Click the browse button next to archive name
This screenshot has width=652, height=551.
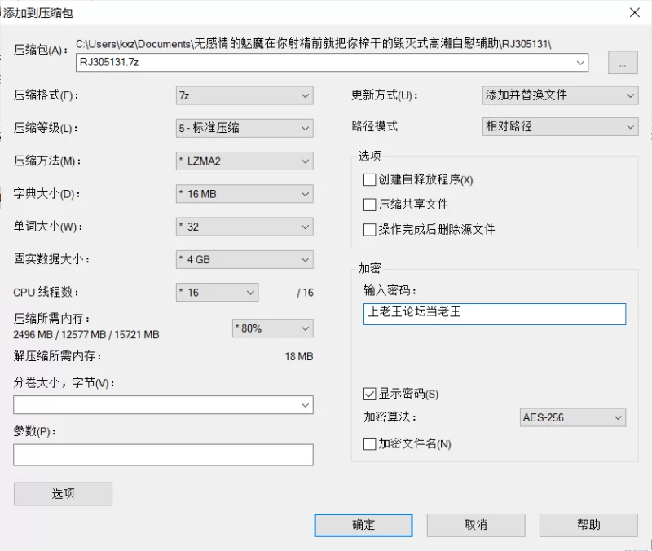pos(623,63)
